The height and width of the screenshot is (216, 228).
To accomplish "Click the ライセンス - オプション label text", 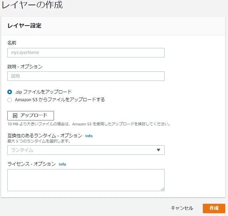I will (32, 164).
